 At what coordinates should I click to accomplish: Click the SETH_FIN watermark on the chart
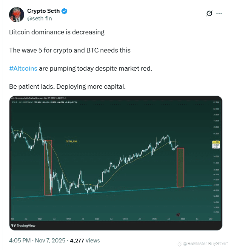pos(71,141)
